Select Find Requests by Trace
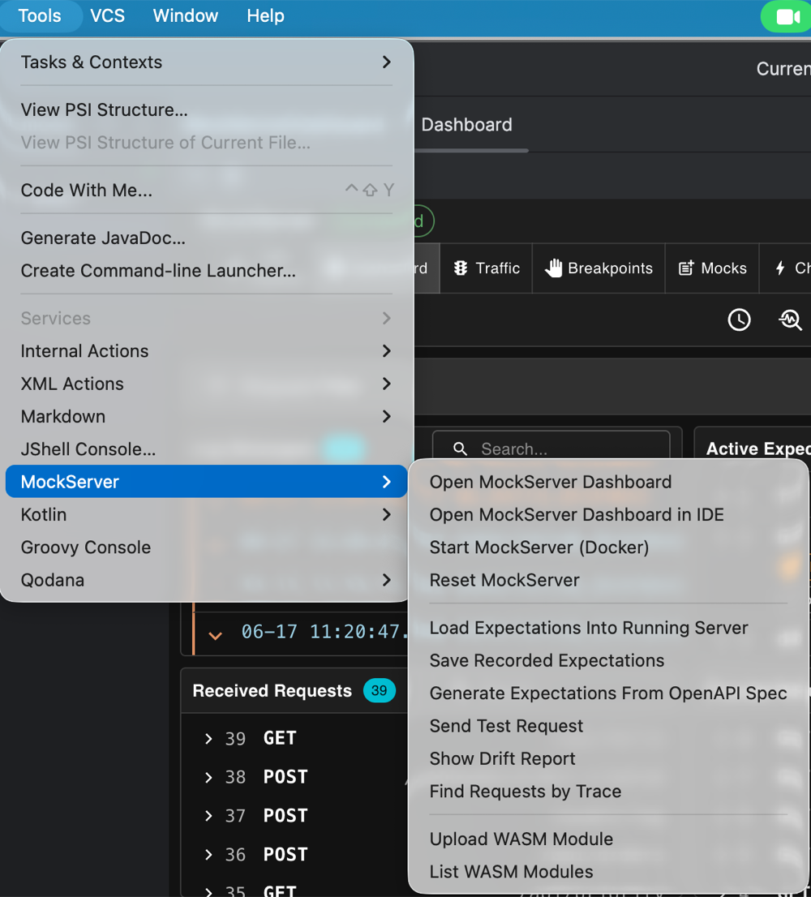Screen dimensions: 811x897 [x=608, y=792]
